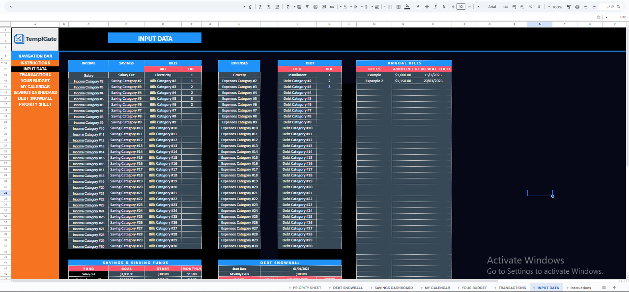Viewport: 629px width, 292px height.
Task: Open the fill color picker
Action: pyautogui.click(x=407, y=7)
